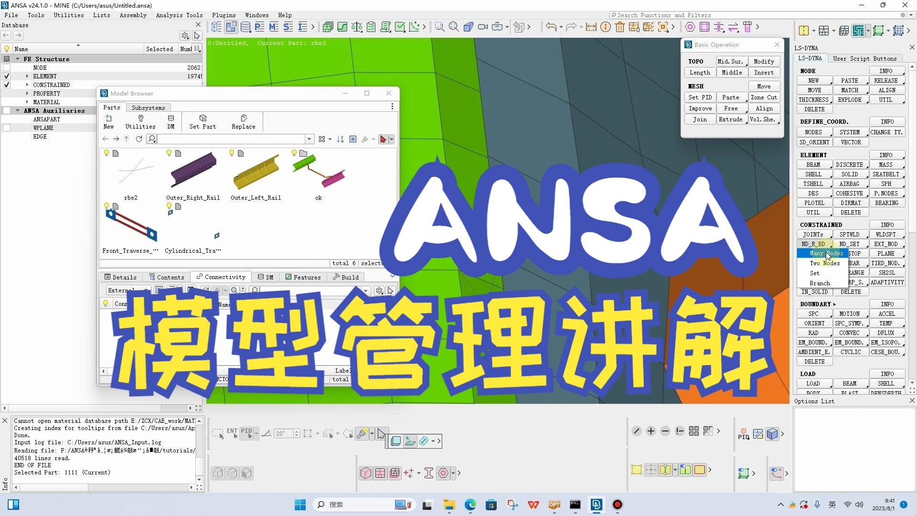917x516 pixels.
Task: Expand the PROPERTY tree node
Action: (27, 94)
